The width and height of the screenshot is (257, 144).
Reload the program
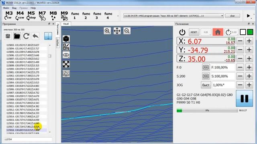[26, 36]
